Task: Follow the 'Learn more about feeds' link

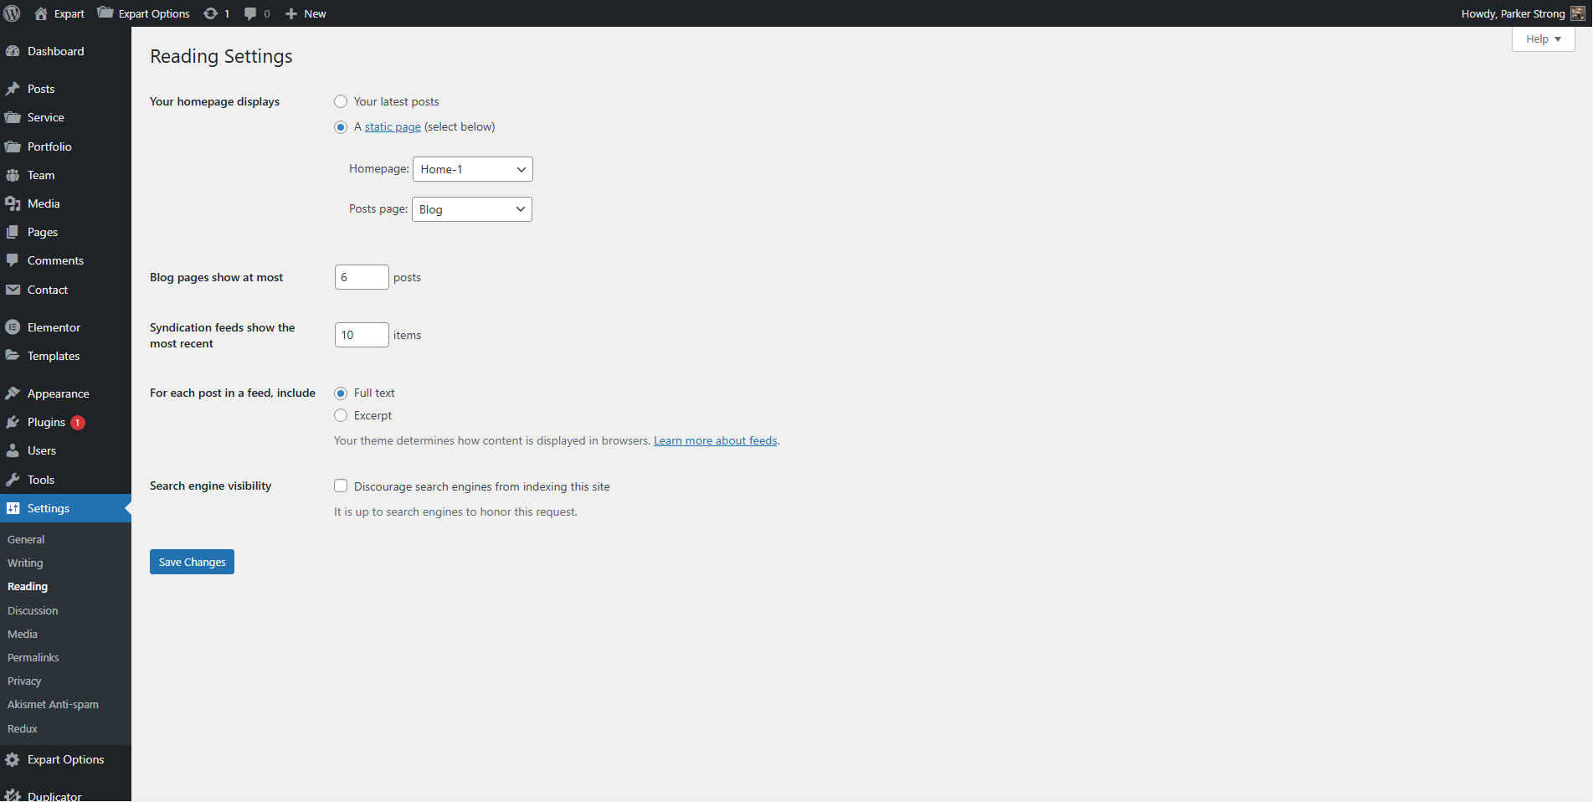Action: point(715,441)
